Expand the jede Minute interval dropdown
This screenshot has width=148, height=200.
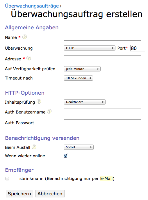pyautogui.click(x=82, y=69)
